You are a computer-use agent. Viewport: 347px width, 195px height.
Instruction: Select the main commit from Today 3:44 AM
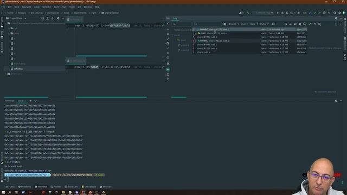pyautogui.click(x=249, y=33)
